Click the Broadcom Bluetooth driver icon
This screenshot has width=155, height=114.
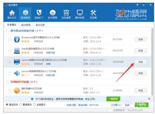pyautogui.click(x=17, y=39)
